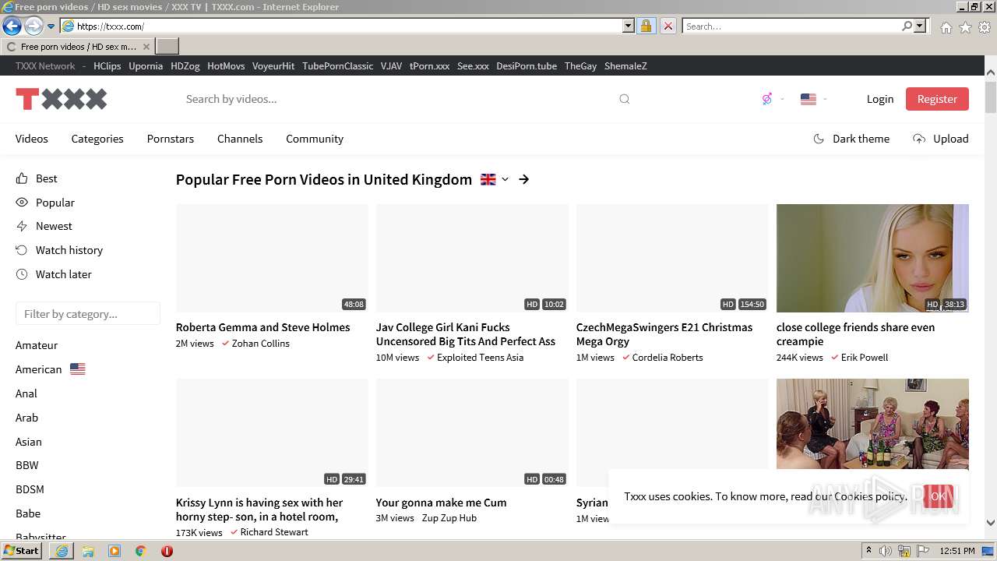Show hidden tray icons arrow
The width and height of the screenshot is (997, 561).
click(869, 551)
